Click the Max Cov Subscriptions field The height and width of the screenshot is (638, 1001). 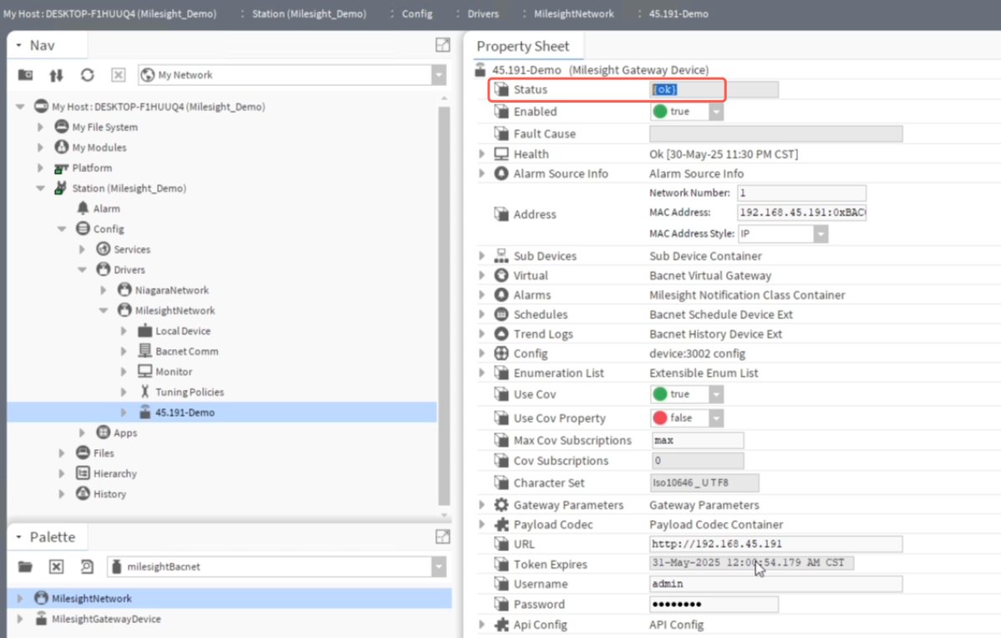tap(698, 440)
